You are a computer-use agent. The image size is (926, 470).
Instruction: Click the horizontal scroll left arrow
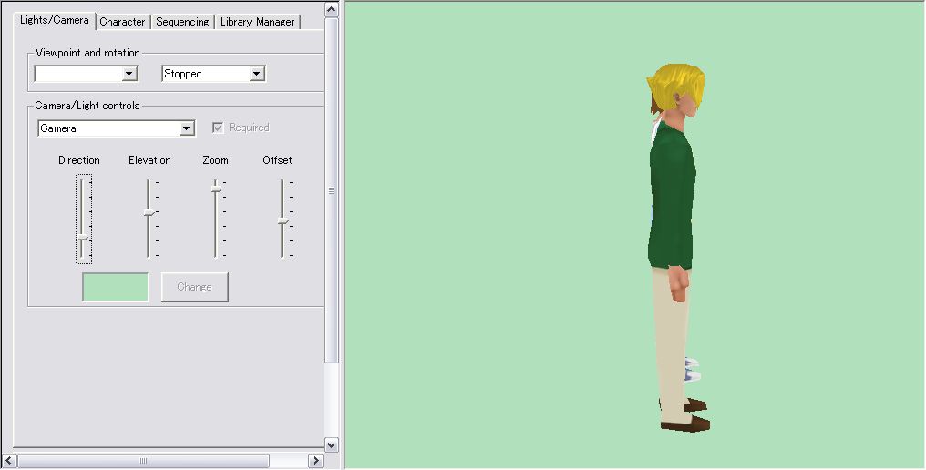point(10,461)
